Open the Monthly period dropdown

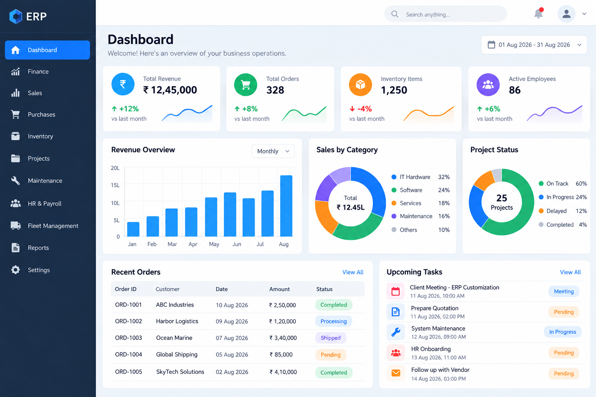point(273,151)
